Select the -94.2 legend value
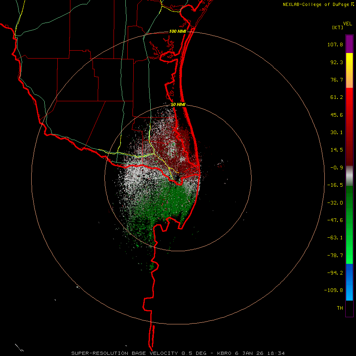 [335, 273]
